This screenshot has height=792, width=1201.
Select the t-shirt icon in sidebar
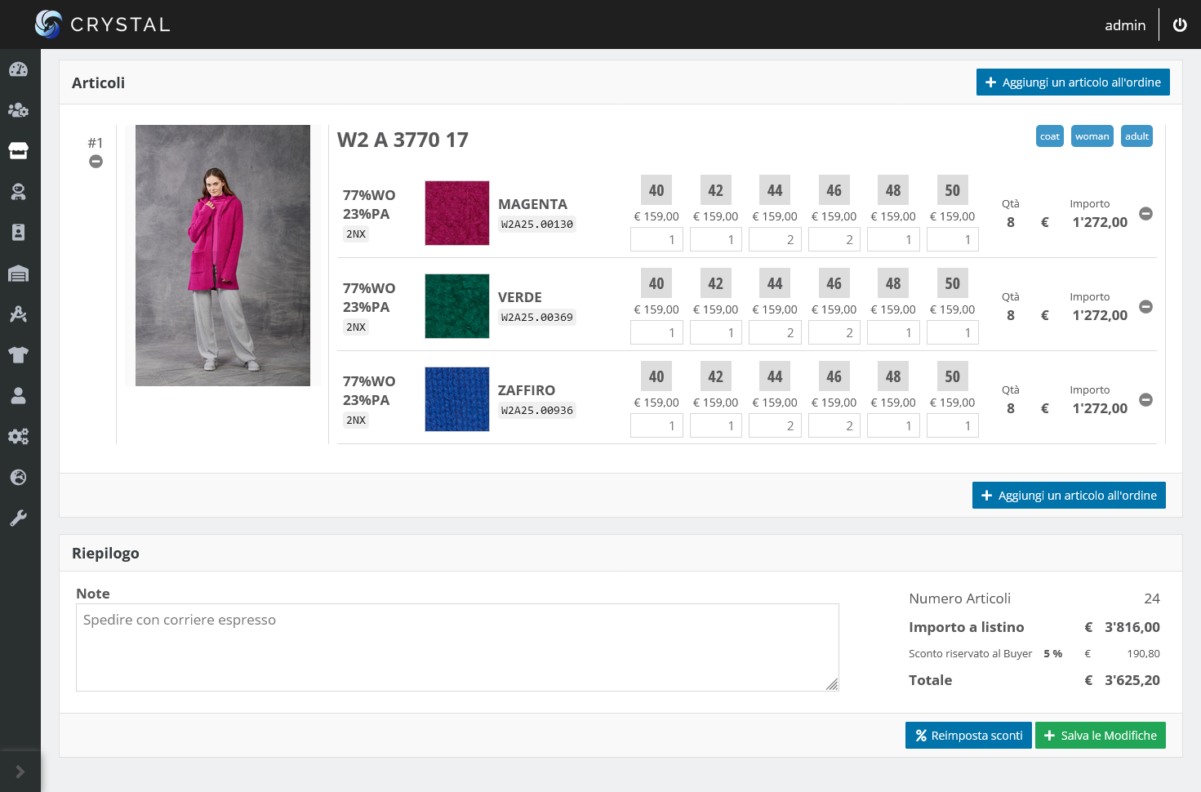[x=18, y=355]
